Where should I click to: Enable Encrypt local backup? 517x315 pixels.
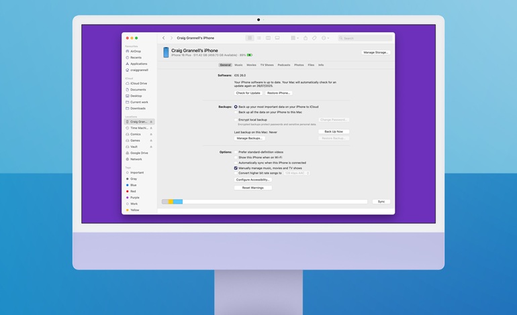point(236,120)
